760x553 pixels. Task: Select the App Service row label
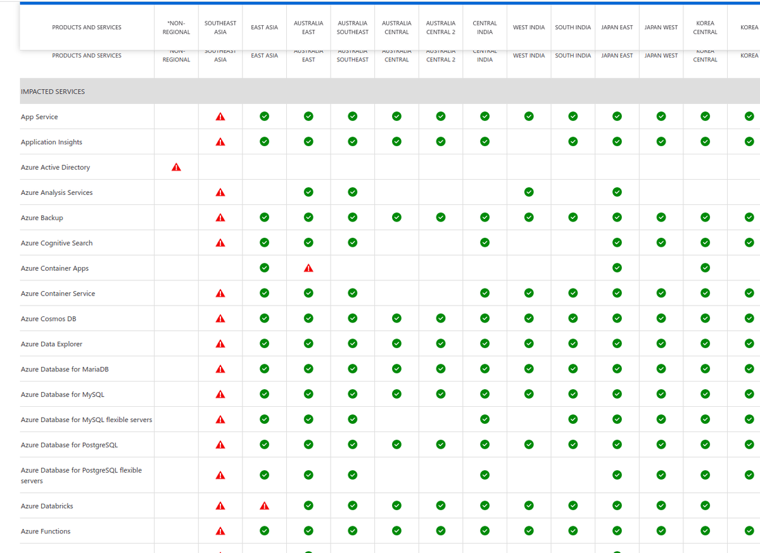[x=39, y=117]
